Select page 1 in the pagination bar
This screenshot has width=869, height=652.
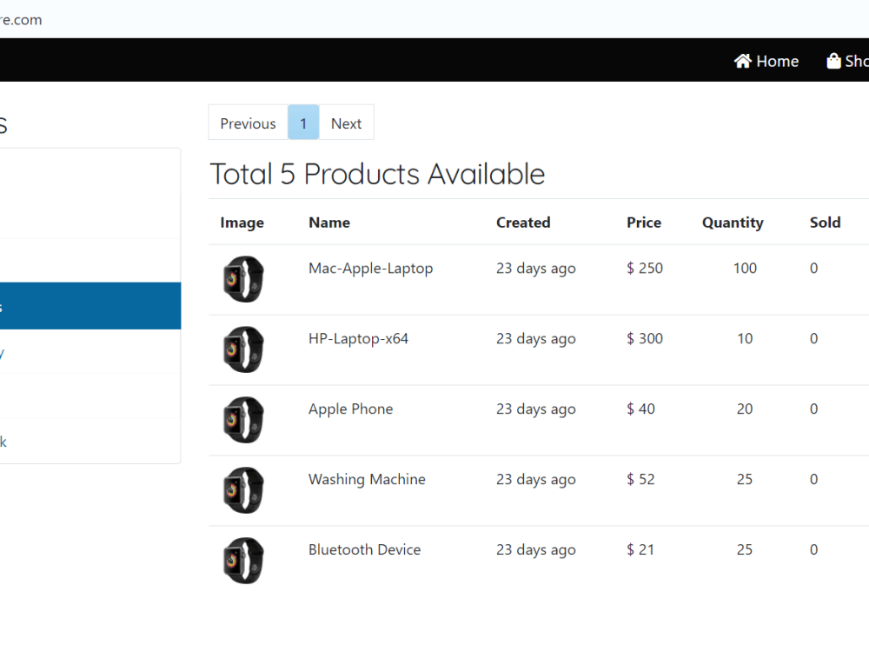[303, 123]
